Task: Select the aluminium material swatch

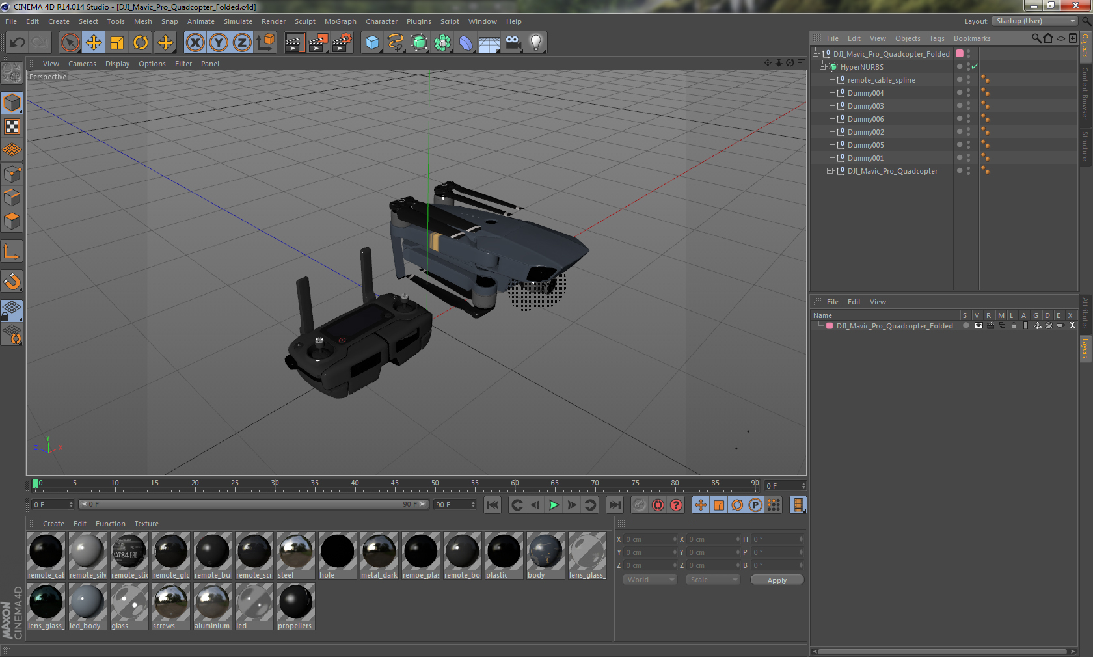Action: (212, 606)
